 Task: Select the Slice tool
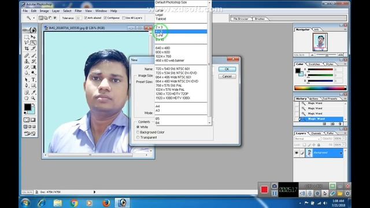pos(34,49)
